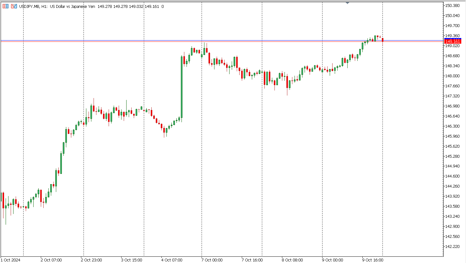This screenshot has width=466, height=263.
Task: Click the 8 Oct 08:00 time label
Action: point(292,260)
